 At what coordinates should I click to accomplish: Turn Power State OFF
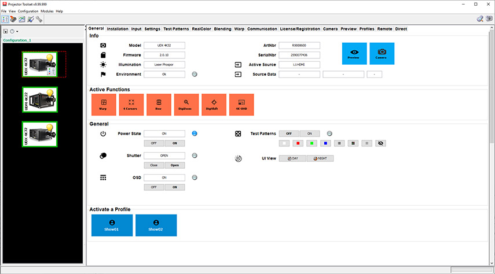tap(154, 143)
